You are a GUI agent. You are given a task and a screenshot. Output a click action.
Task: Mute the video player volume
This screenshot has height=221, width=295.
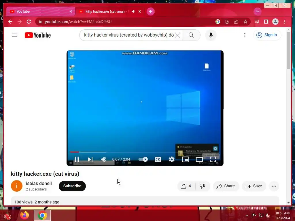(x=103, y=159)
